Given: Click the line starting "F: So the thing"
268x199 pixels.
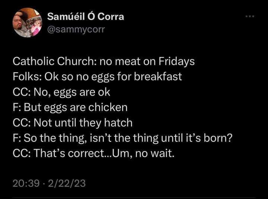Looking at the screenshot, I should click(123, 138).
